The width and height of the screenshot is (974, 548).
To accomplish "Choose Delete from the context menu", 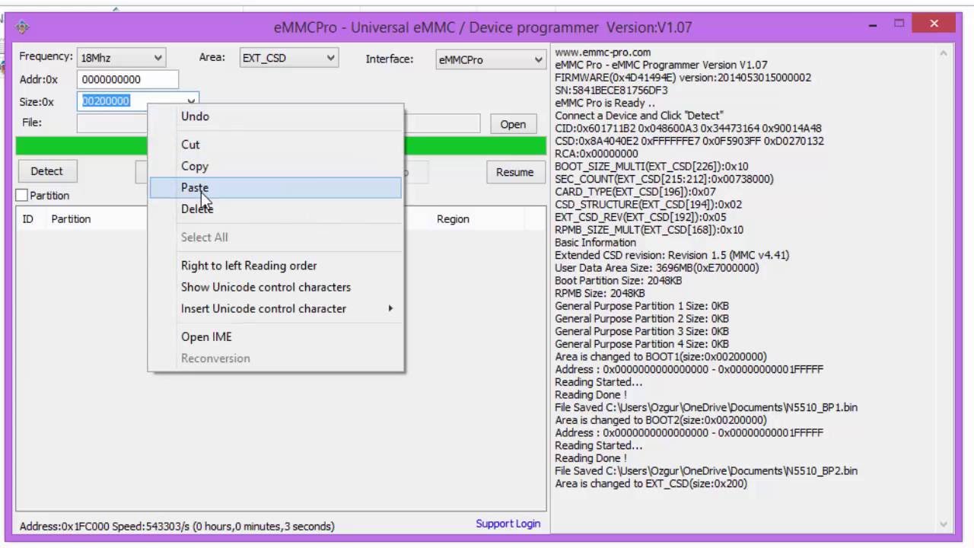I will tap(275, 209).
